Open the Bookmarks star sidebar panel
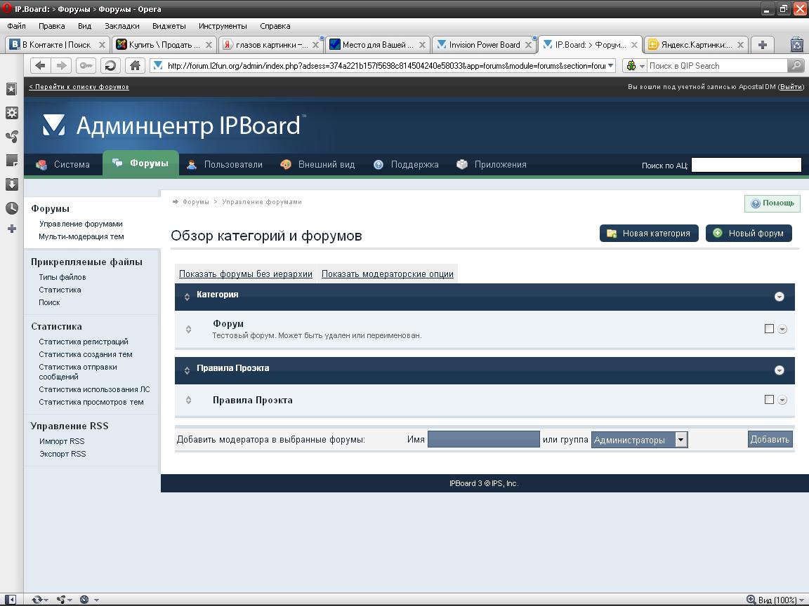 pos(11,89)
